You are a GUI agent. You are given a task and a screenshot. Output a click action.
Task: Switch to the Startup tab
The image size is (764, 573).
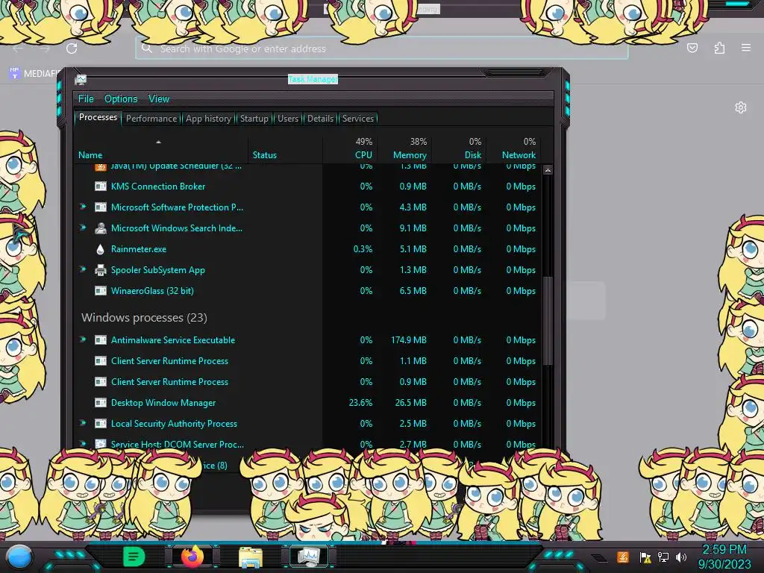pyautogui.click(x=254, y=119)
